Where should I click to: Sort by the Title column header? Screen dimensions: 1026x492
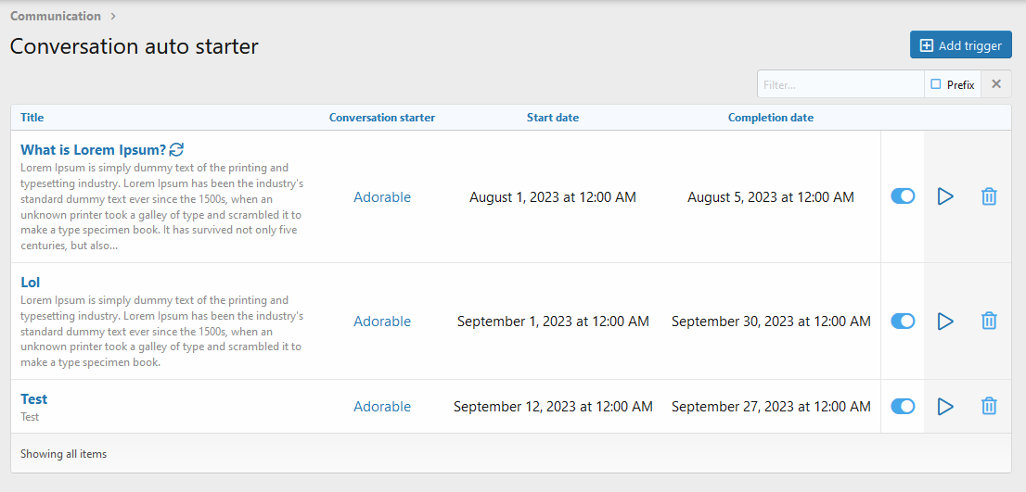click(x=32, y=118)
